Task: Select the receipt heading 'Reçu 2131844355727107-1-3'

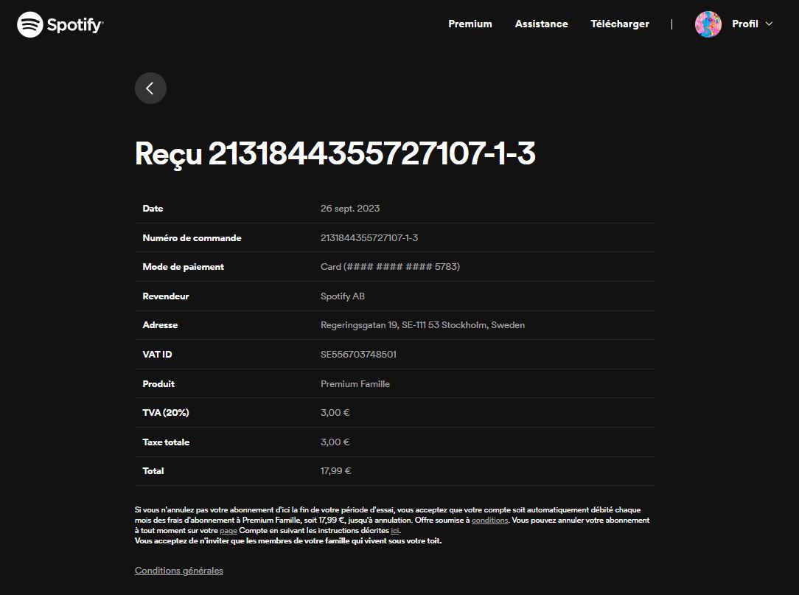Action: click(335, 153)
